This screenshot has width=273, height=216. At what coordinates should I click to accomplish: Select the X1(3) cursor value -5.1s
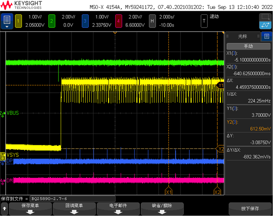252,60
